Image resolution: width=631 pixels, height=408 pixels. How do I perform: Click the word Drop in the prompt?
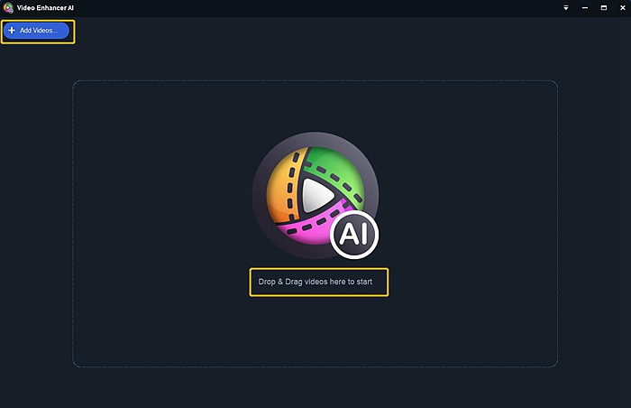point(267,282)
